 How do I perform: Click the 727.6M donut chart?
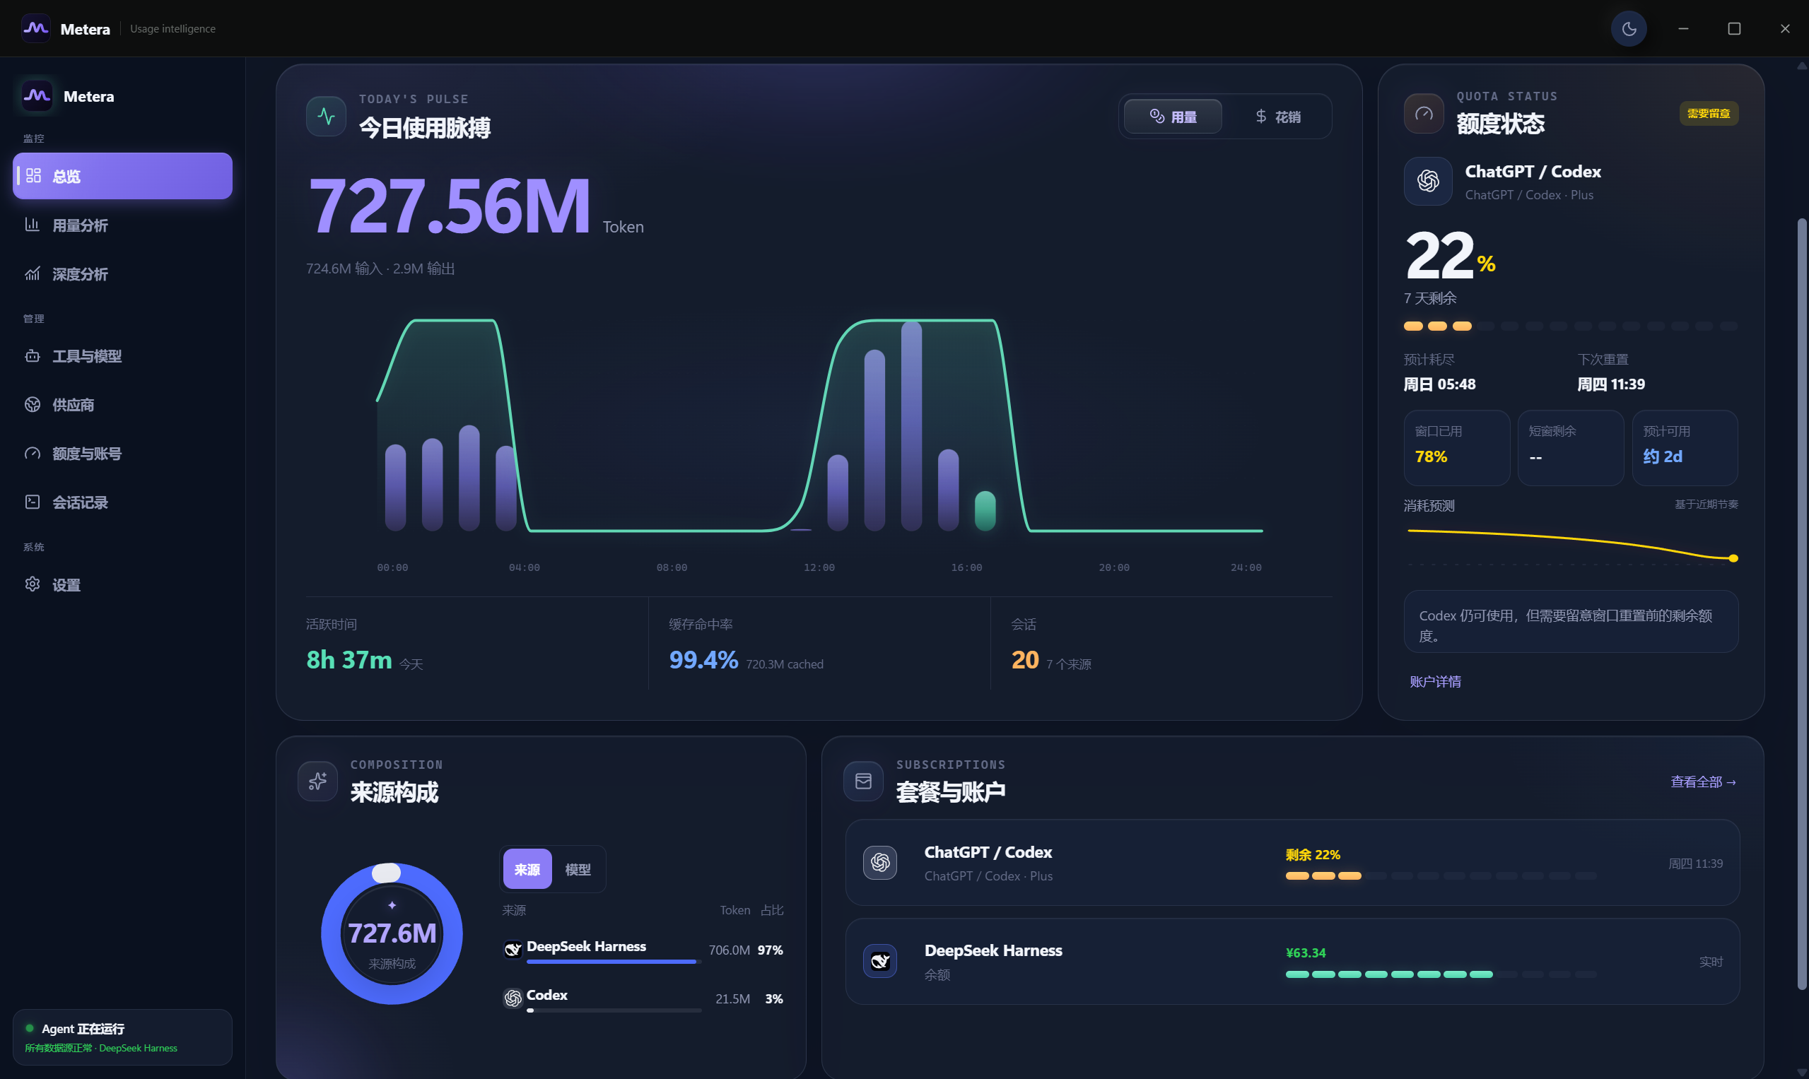pos(392,933)
